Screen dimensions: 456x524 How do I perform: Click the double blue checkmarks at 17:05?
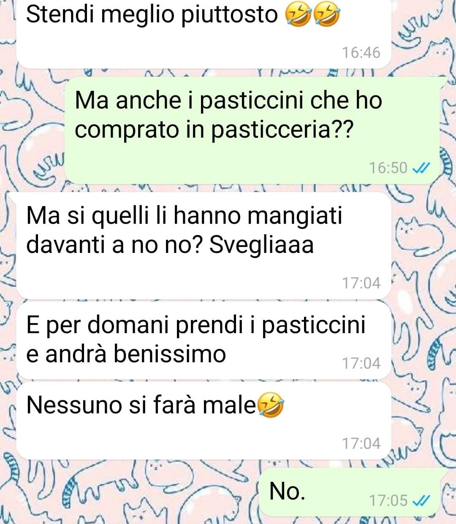[x=421, y=501]
